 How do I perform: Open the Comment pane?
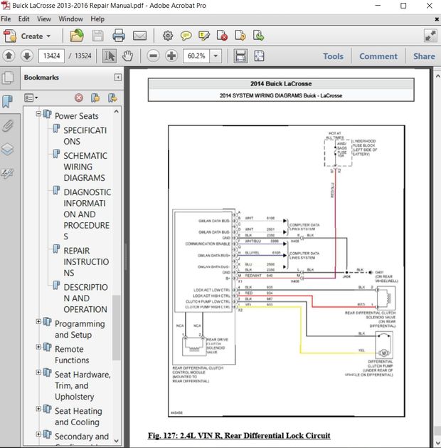click(x=378, y=56)
